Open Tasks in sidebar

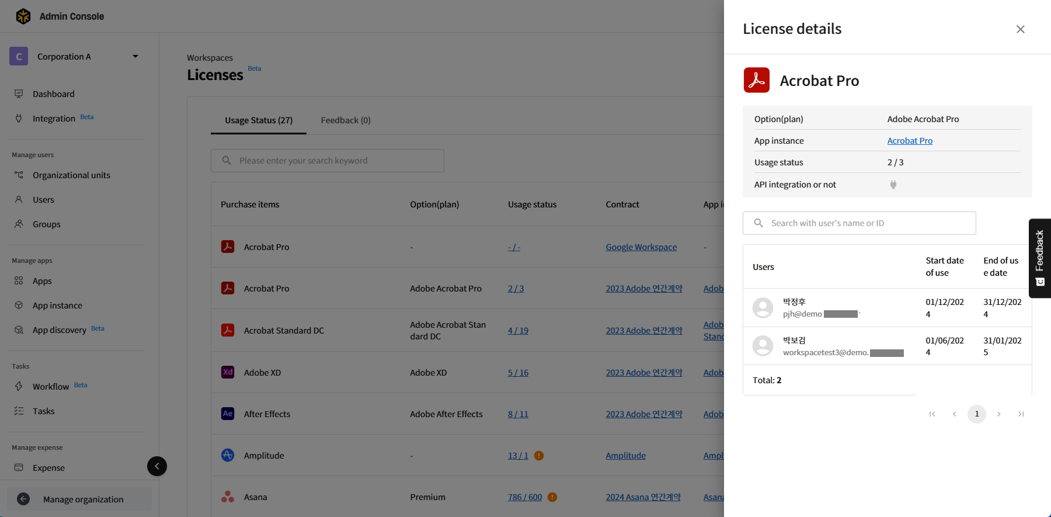pos(43,411)
